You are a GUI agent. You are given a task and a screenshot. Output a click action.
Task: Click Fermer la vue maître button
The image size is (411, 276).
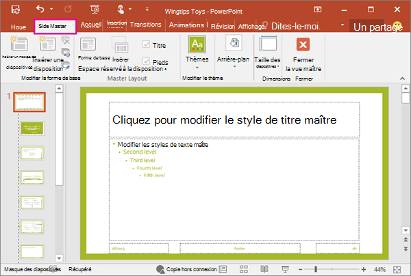tap(303, 54)
